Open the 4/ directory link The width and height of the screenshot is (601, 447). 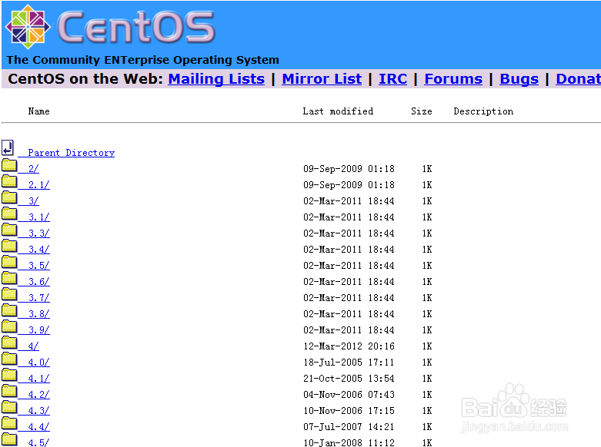tap(33, 346)
